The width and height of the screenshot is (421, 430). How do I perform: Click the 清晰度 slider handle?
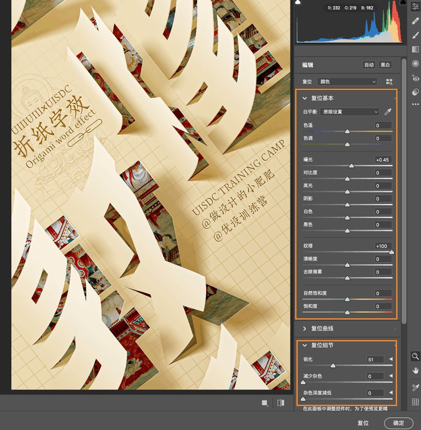tap(347, 265)
